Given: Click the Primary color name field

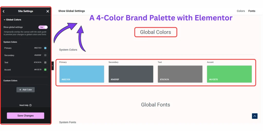Looking at the screenshot, I should point(8,48).
